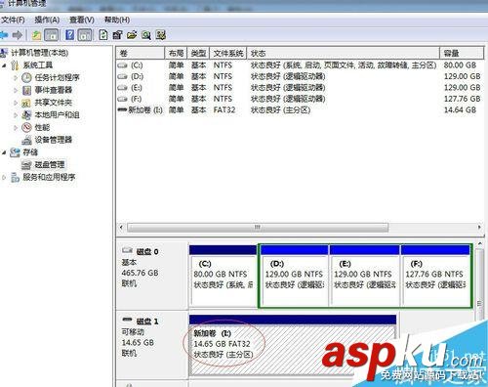The height and width of the screenshot is (387, 488).
Task: Open the 文件(F) menu
Action: (x=13, y=20)
